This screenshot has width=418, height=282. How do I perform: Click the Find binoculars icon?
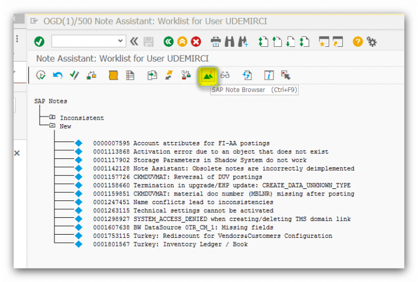[x=230, y=42]
